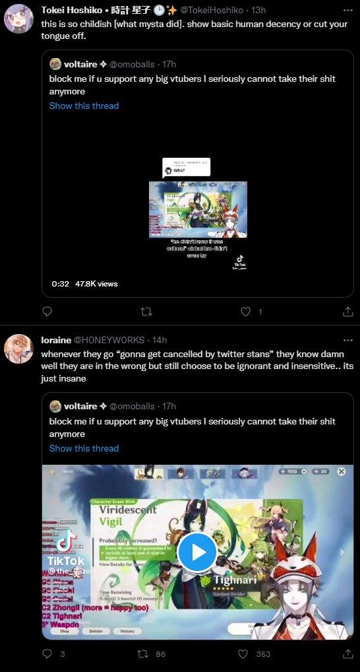Share Tokei Hoshiko's tweet
Screen dimensions: 360x672
[x=348, y=312]
